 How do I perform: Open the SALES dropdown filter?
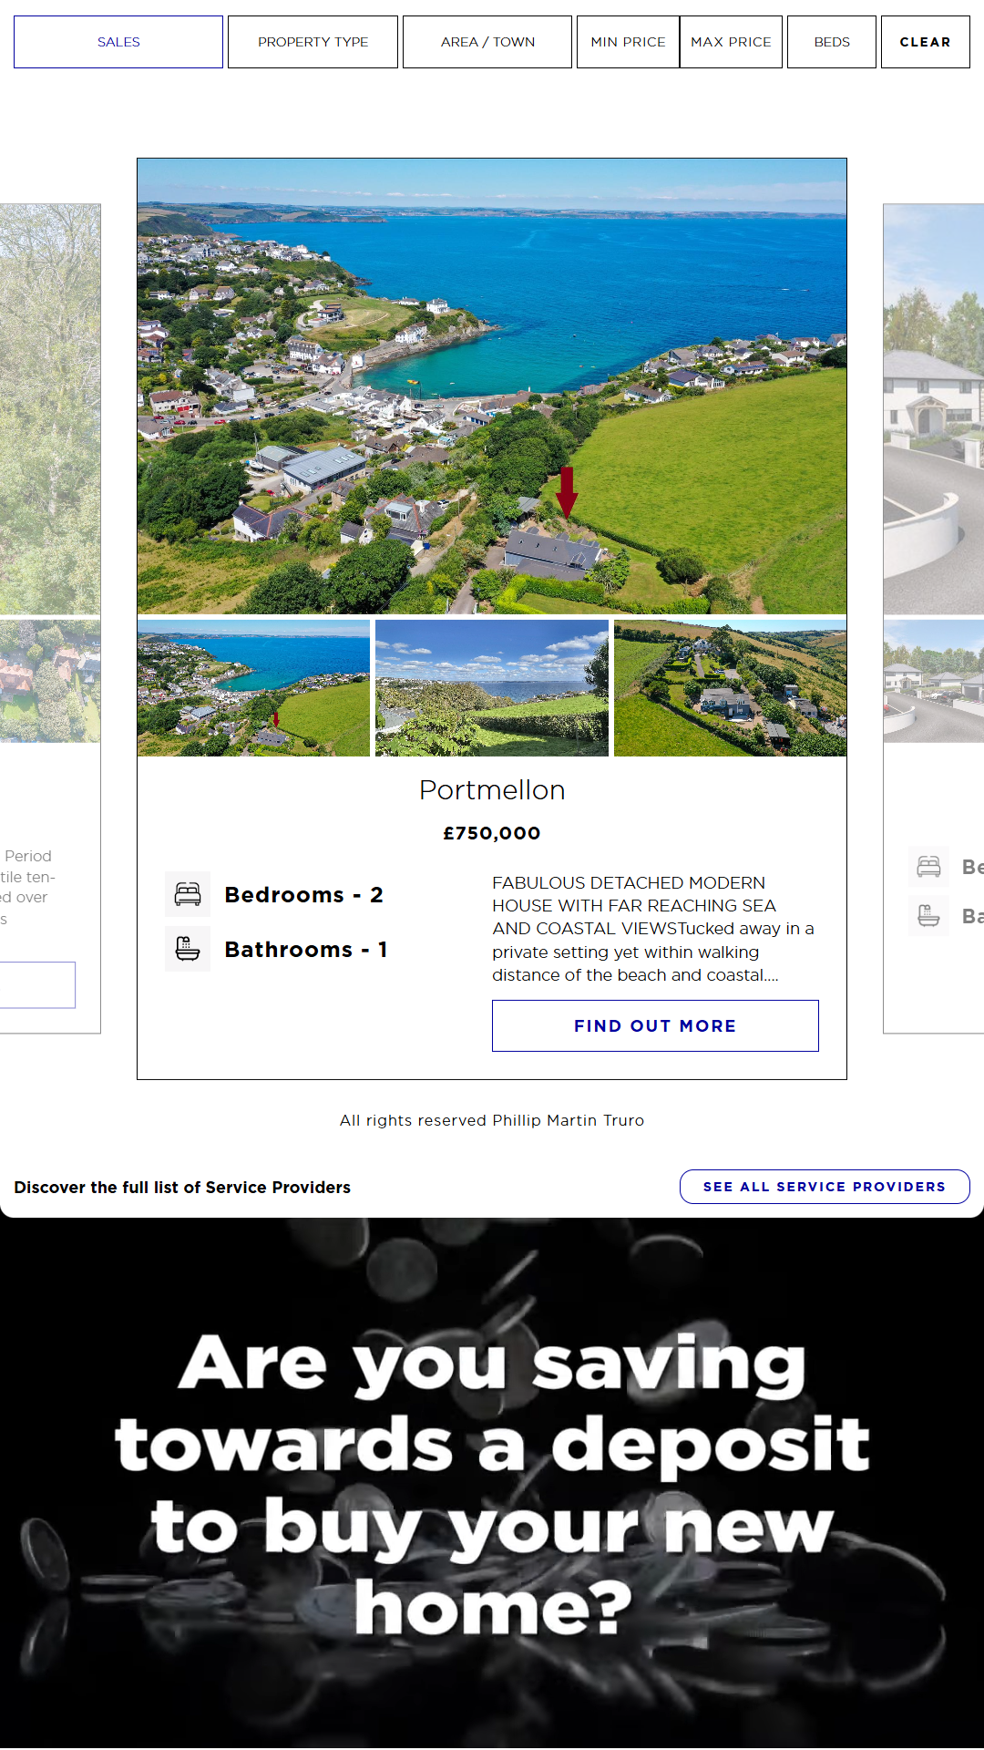(x=118, y=42)
